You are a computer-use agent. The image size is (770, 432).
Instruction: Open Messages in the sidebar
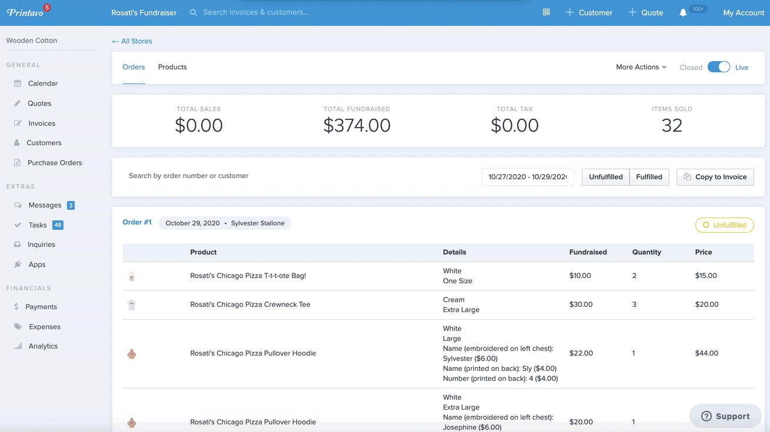pos(45,205)
